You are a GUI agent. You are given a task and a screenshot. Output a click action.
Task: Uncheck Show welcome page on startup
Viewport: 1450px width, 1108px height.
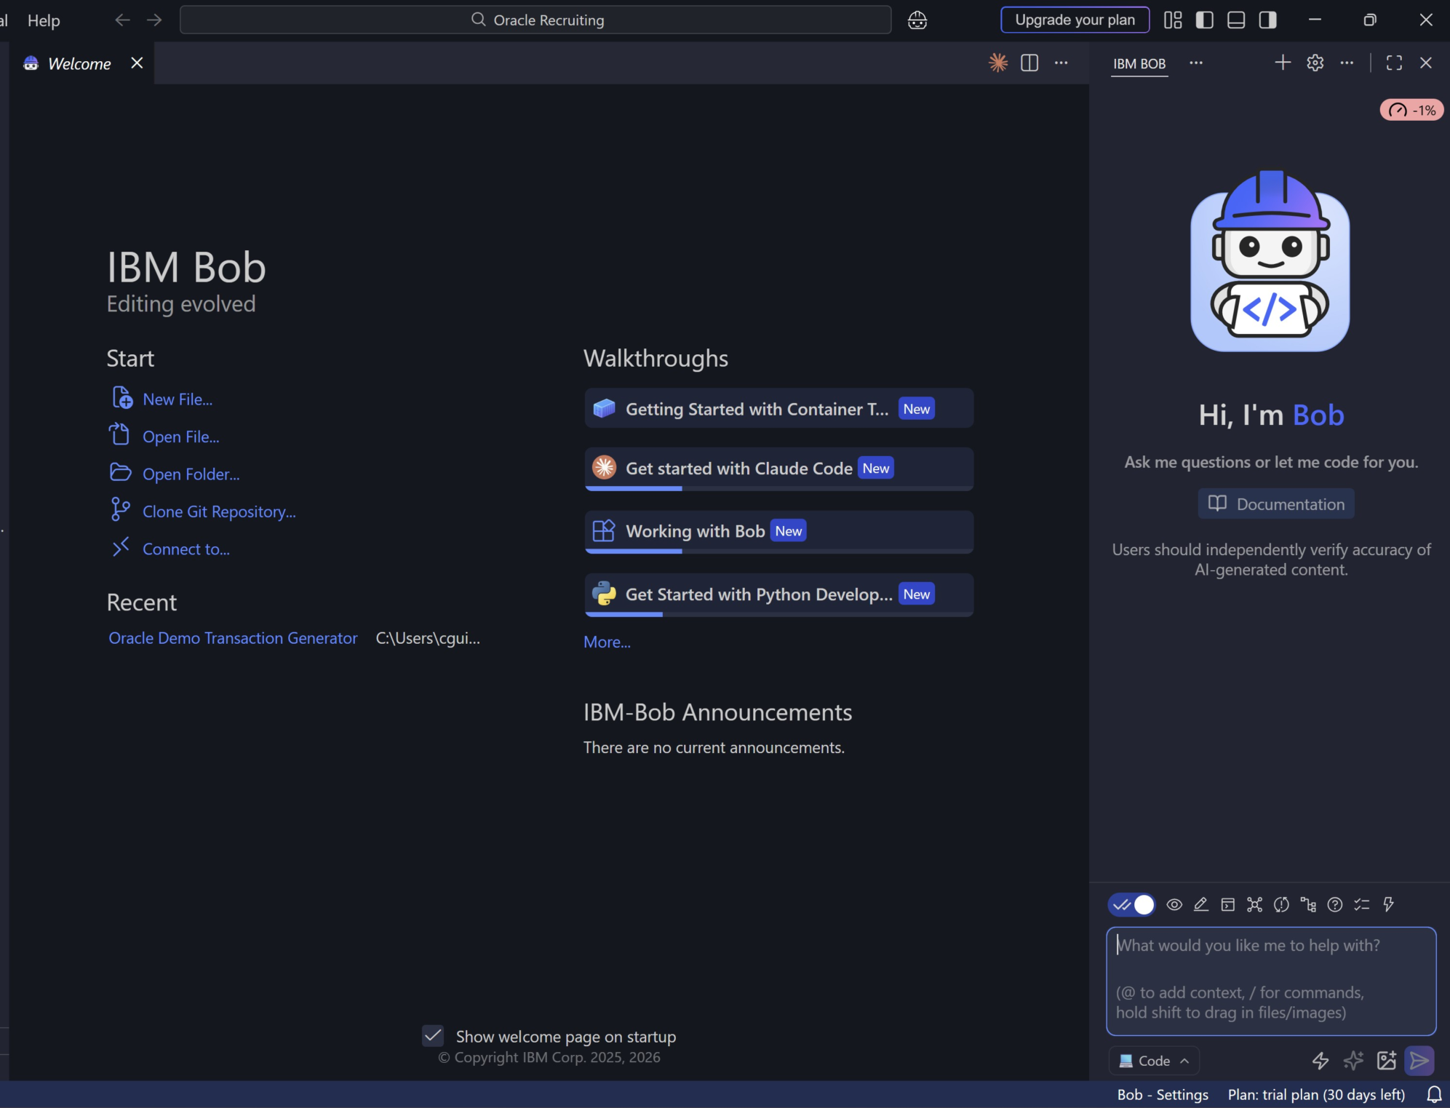click(433, 1035)
